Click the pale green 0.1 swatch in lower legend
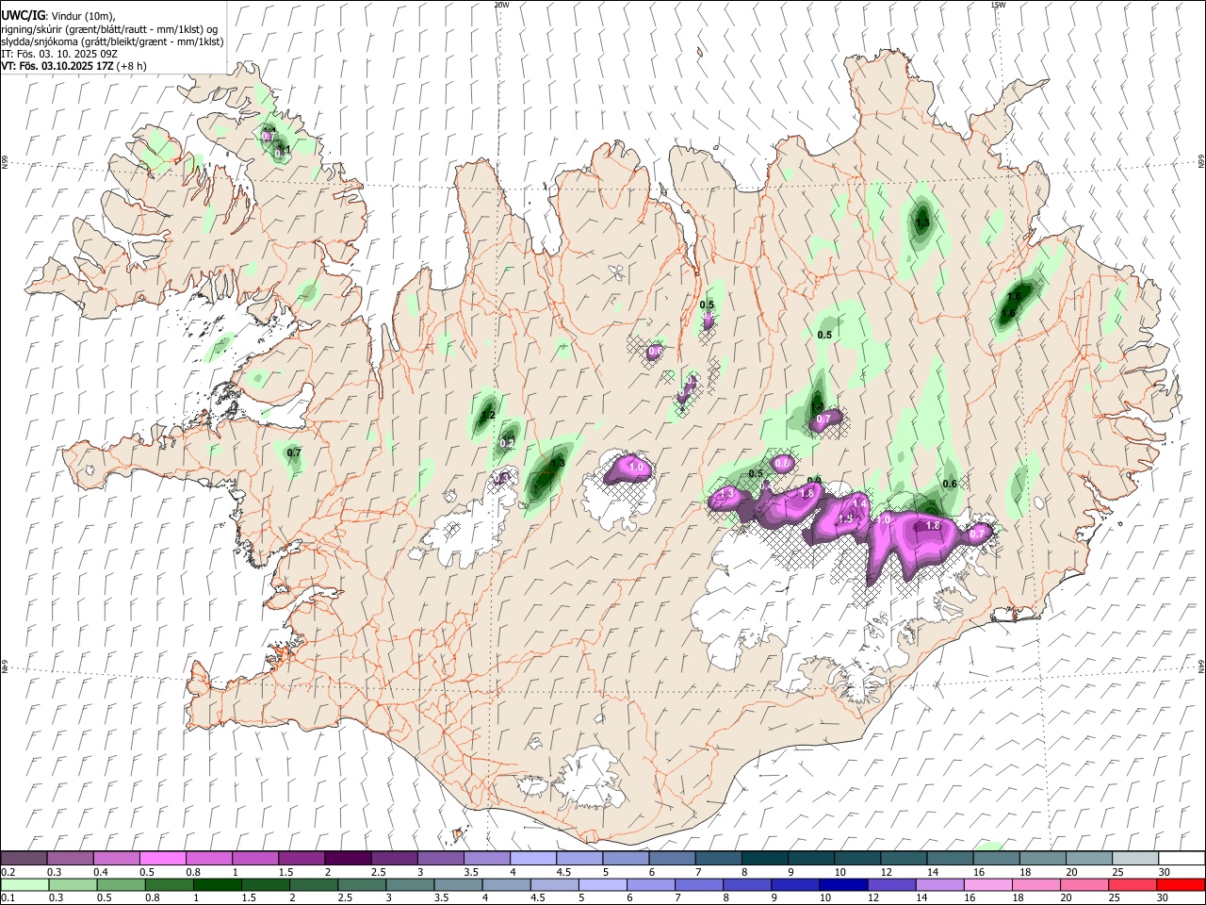 (24, 885)
